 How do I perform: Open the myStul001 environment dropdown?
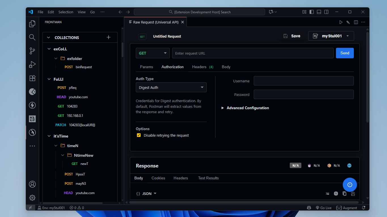331,36
